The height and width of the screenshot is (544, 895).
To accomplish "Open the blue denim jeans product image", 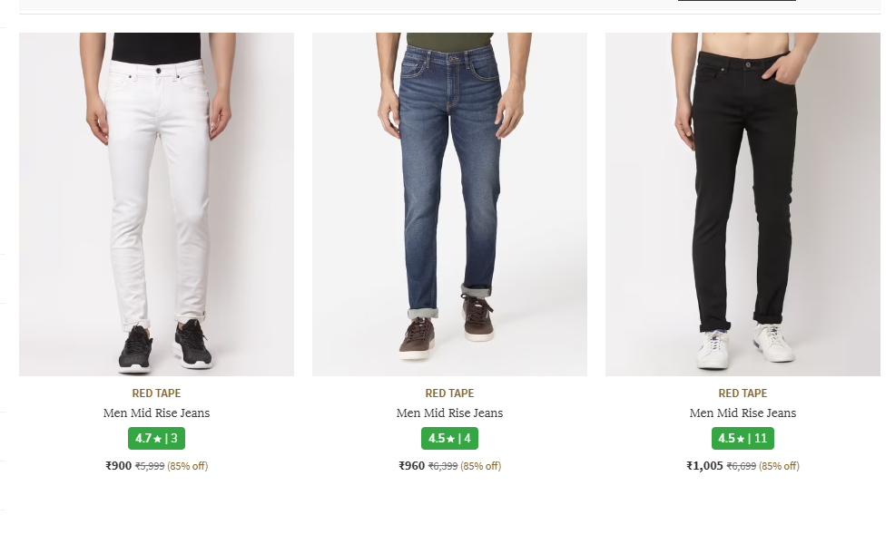I will [x=449, y=204].
